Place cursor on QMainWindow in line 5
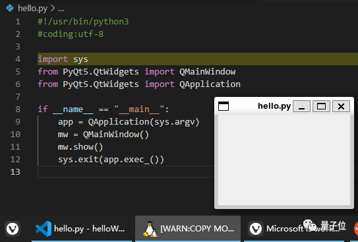This screenshot has width=358, height=242. pyautogui.click(x=207, y=72)
